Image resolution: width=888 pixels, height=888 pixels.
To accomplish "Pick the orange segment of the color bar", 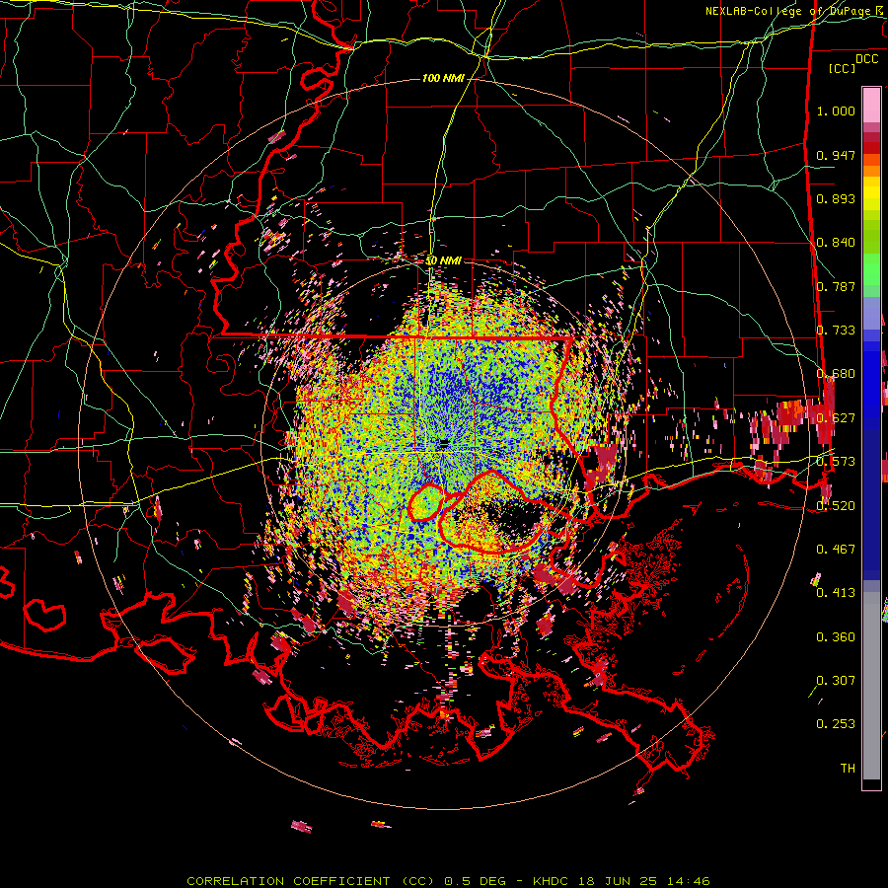I will pyautogui.click(x=871, y=166).
